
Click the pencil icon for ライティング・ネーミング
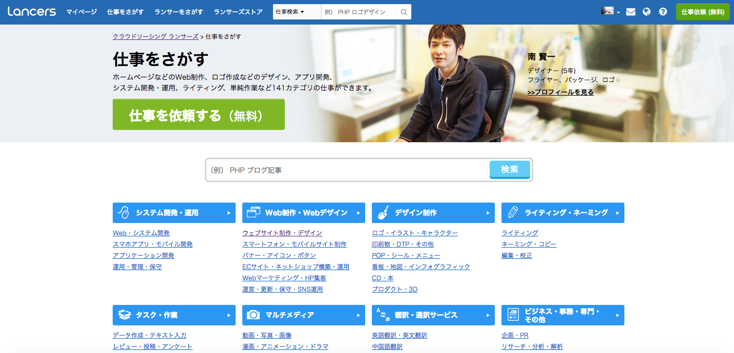pyautogui.click(x=512, y=212)
